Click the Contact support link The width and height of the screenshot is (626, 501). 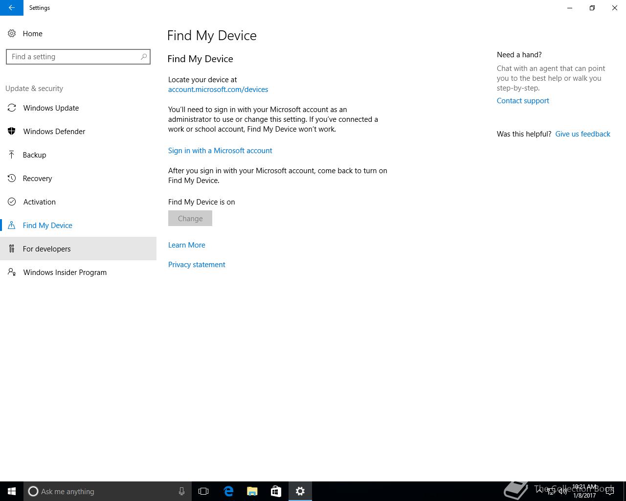(x=523, y=101)
